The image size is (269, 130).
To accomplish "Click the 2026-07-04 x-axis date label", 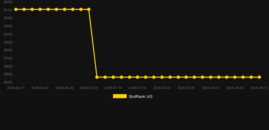I will (89, 88).
